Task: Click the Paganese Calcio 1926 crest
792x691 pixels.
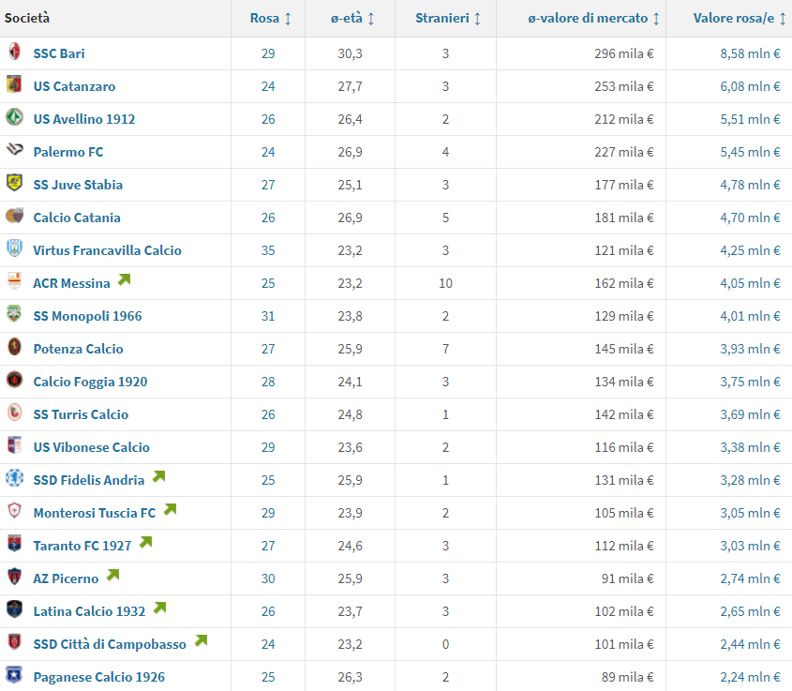Action: point(15,675)
